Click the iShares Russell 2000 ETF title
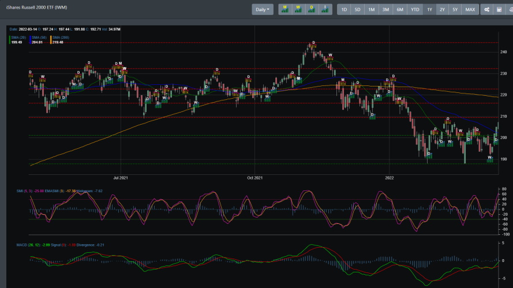The height and width of the screenshot is (288, 513). (x=37, y=7)
